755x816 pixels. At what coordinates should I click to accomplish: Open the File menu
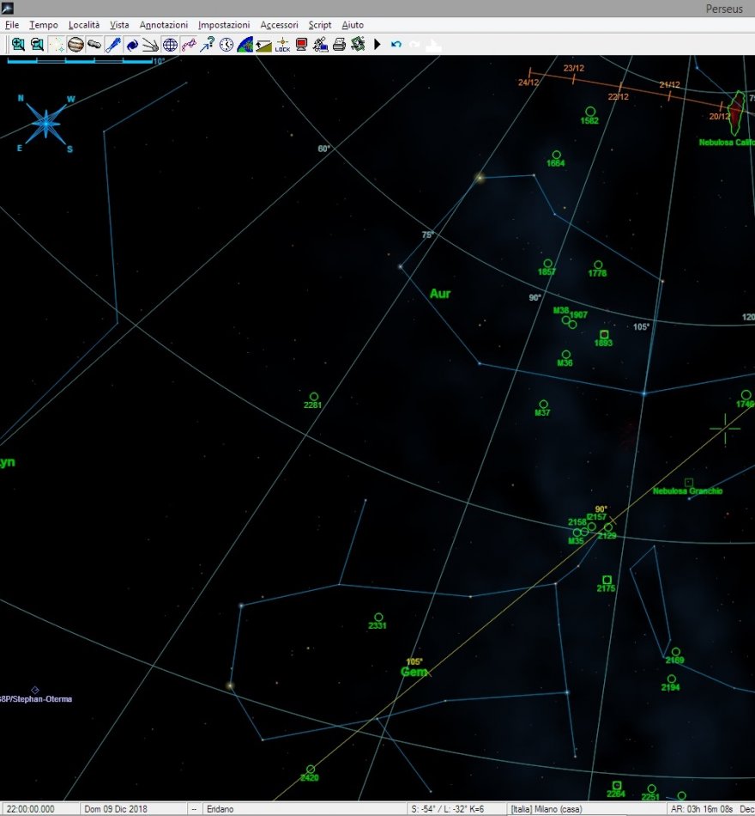point(12,25)
